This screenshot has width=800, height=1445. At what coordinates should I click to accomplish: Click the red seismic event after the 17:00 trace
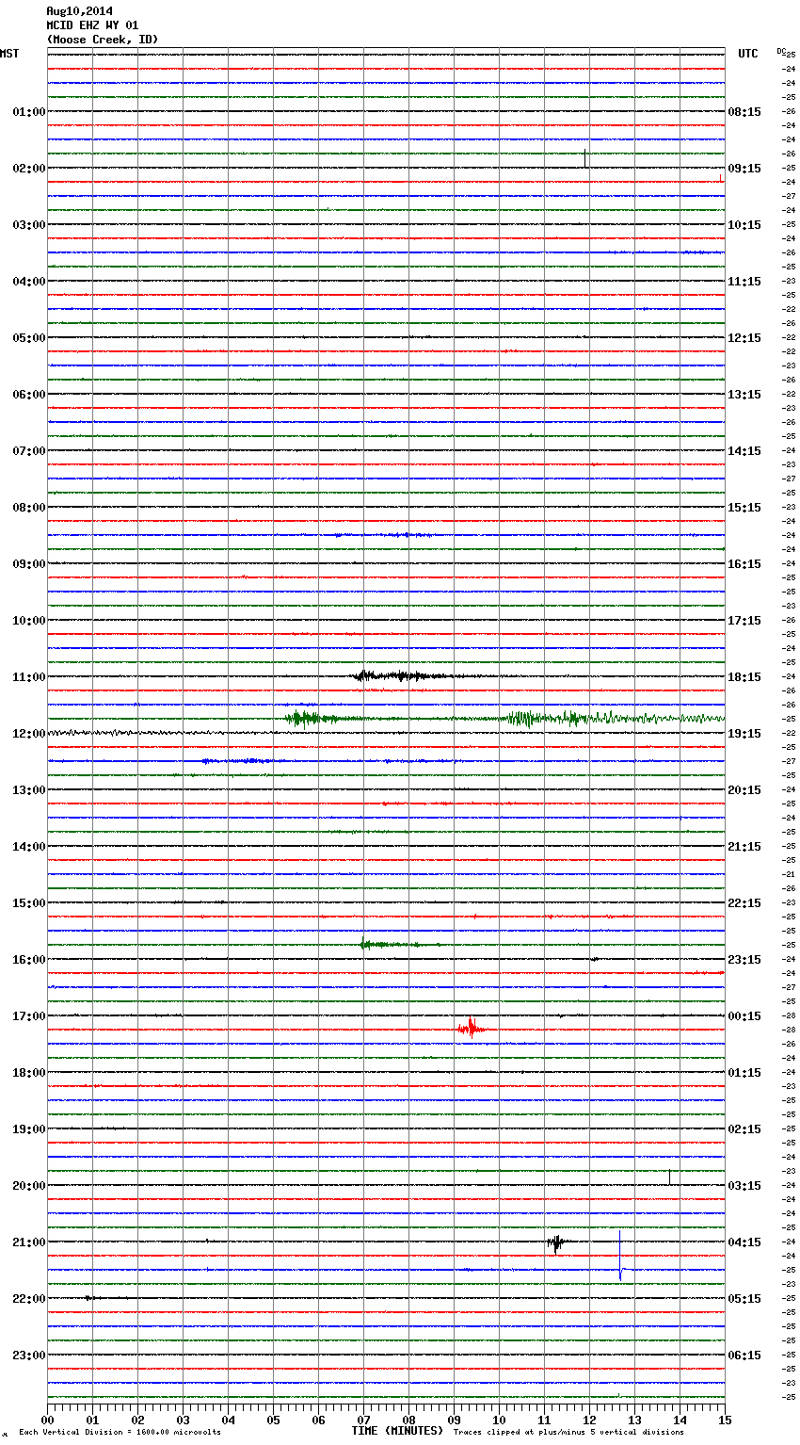(472, 1029)
